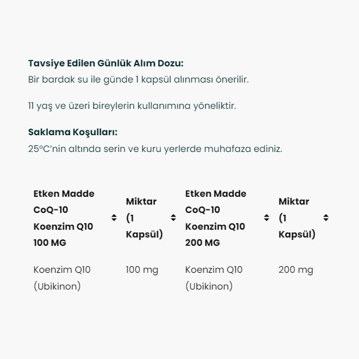Sort by the 100 MG Etken Madde sort icon
Image resolution: width=359 pixels, height=359 pixels.
pos(114,218)
